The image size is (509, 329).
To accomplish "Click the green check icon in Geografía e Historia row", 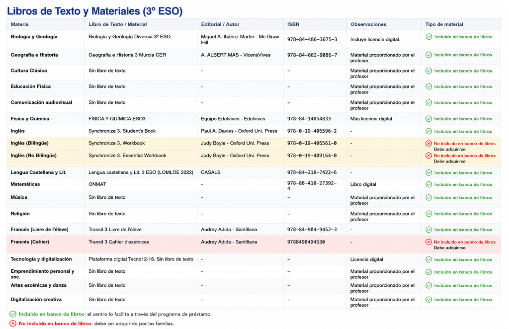I will point(429,55).
